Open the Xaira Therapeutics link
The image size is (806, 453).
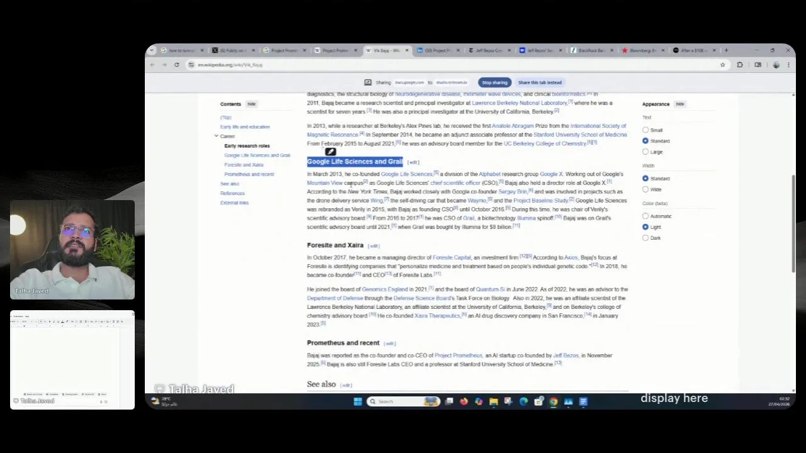[438, 316]
